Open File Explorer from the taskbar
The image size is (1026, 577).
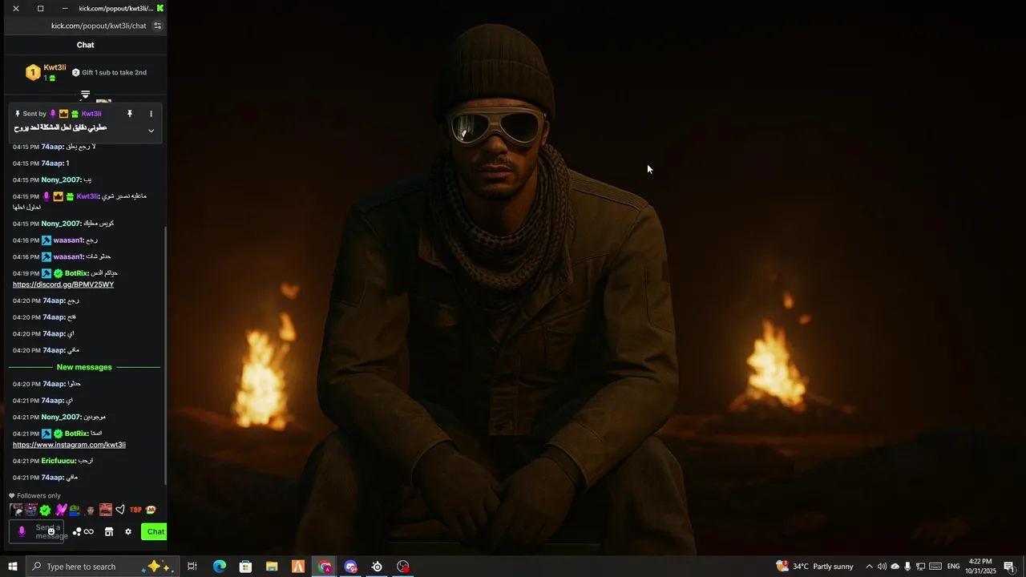272,567
